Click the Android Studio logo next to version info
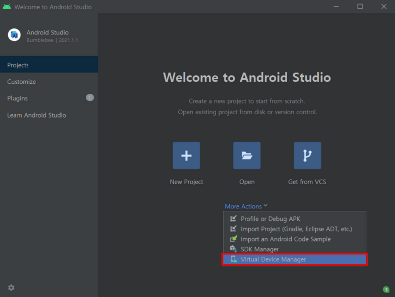This screenshot has width=395, height=297. (14, 35)
